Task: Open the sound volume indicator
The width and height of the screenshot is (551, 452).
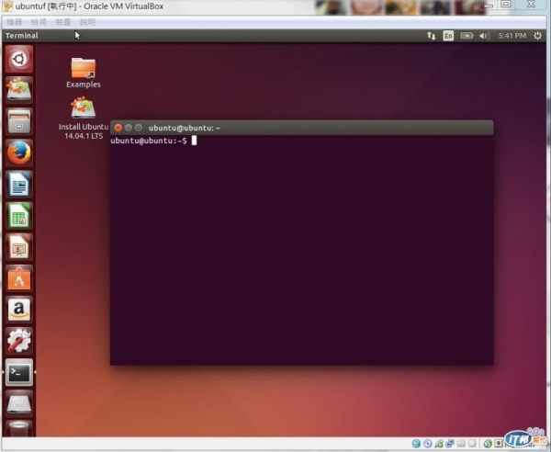Action: [484, 36]
